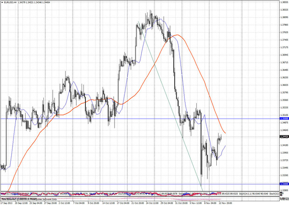Click the 17 Oct 04:00 time label

pos(123,203)
